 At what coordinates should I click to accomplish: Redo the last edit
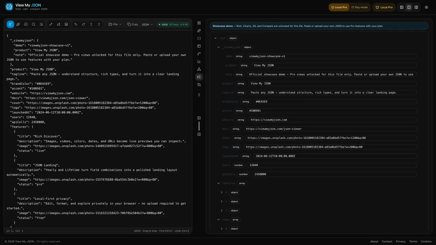(83, 24)
